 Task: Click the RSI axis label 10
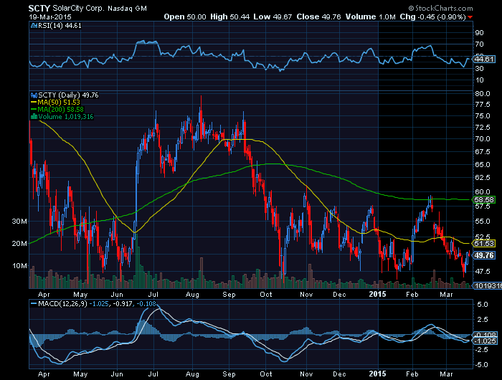pos(479,80)
